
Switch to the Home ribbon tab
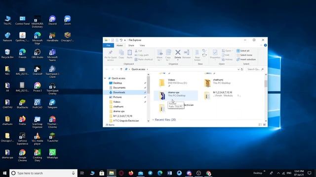tap(119, 45)
